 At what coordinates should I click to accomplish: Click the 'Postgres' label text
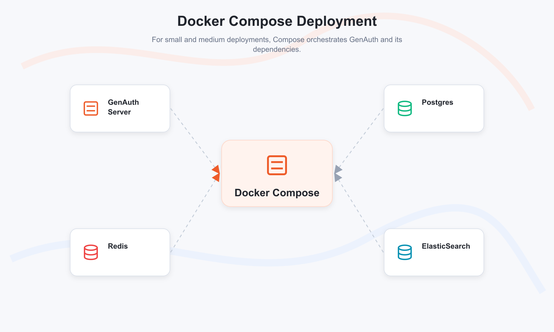437,102
